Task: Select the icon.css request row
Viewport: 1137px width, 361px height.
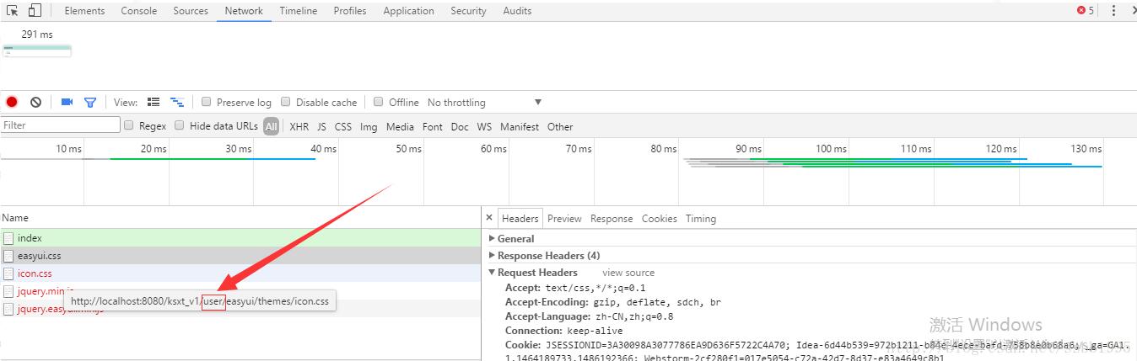Action: click(x=35, y=273)
